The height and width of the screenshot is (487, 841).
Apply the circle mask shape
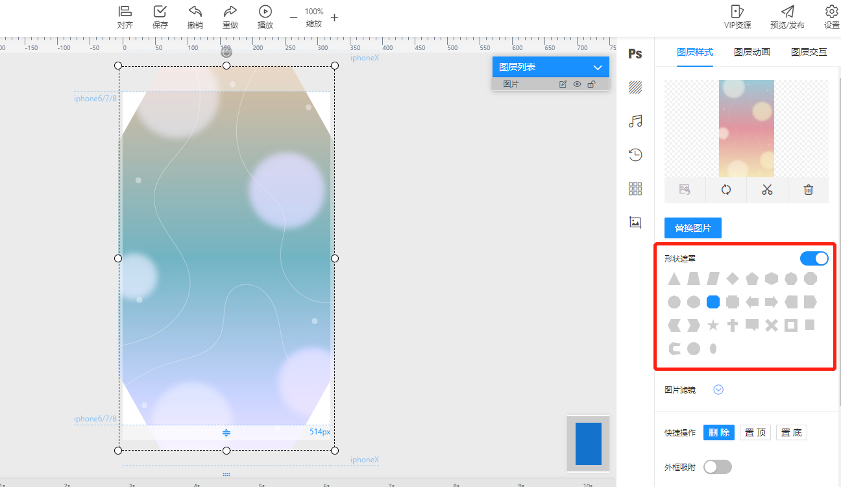point(694,349)
